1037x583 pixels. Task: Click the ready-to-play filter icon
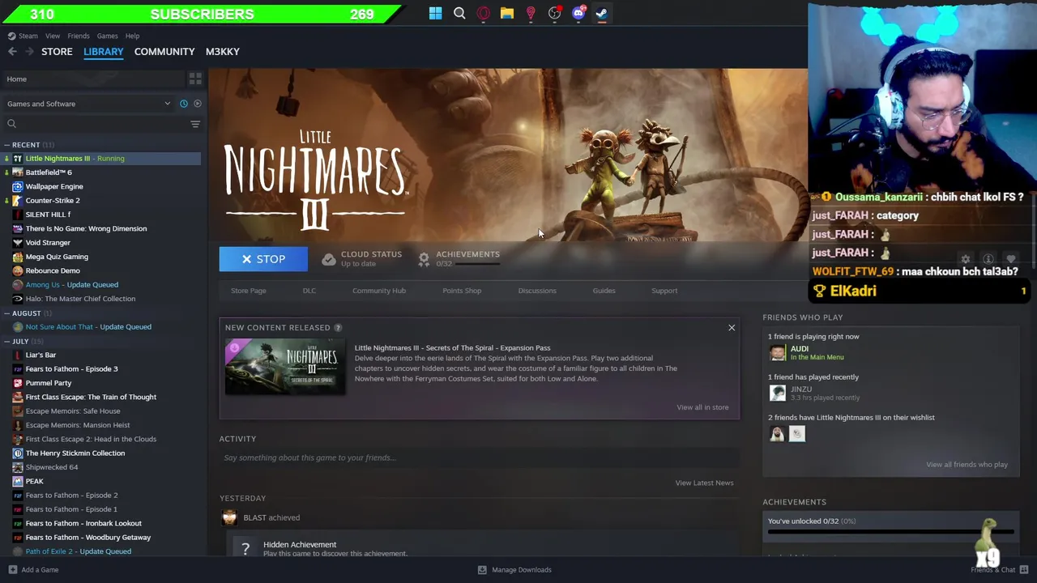197,104
